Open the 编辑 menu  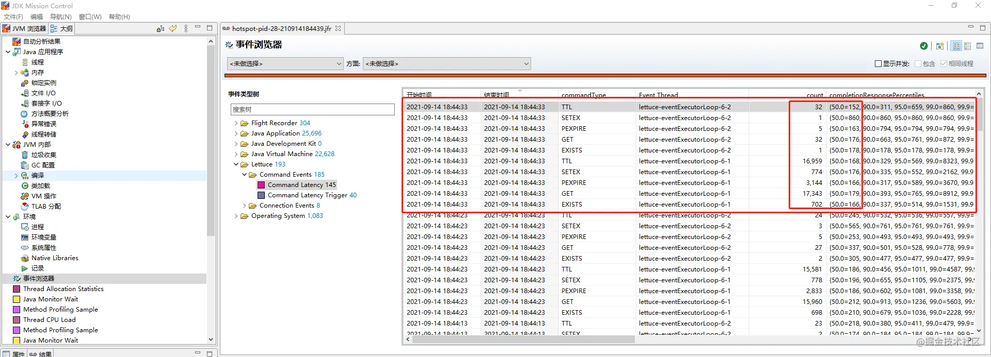pyautogui.click(x=37, y=16)
